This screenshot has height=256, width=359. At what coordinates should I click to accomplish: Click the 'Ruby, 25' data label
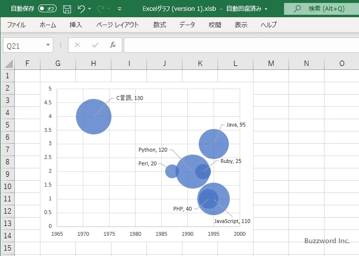[x=231, y=161]
